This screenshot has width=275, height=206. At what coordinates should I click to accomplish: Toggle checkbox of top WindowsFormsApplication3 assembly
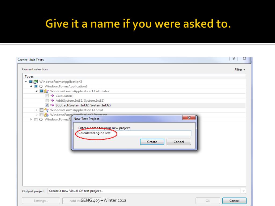coord(31,82)
